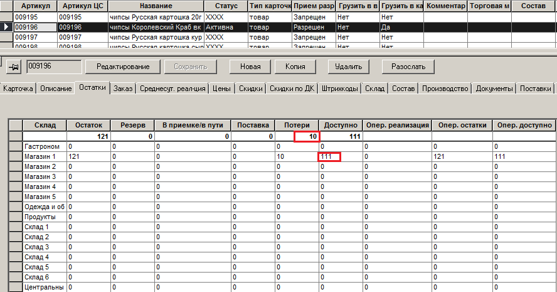Click Остаток value 121 for Магазин 1
This screenshot has height=292, width=557.
88,156
